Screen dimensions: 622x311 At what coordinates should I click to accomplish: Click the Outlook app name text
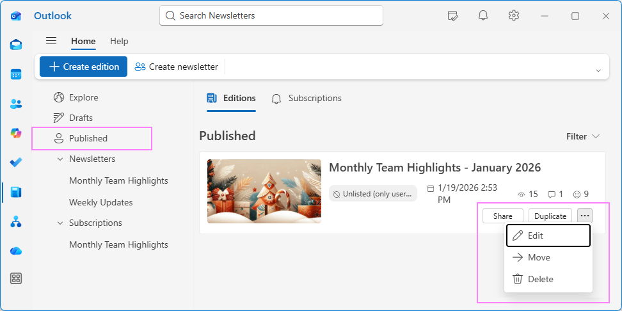(x=52, y=16)
